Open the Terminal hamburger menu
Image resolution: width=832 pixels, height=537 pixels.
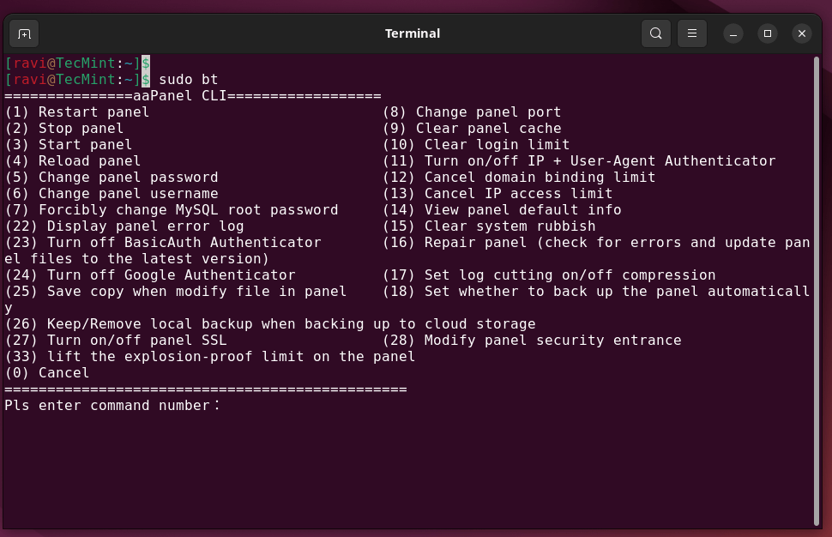click(x=692, y=33)
